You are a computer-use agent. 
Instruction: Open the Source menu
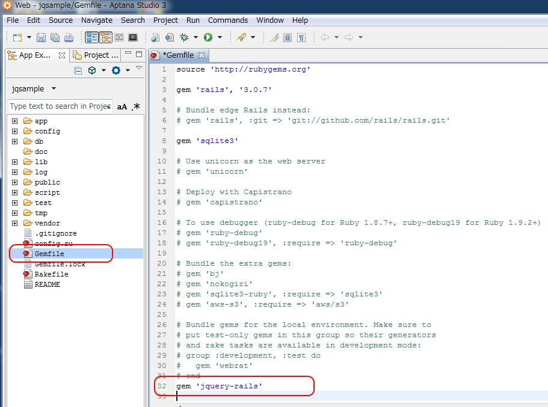61,20
